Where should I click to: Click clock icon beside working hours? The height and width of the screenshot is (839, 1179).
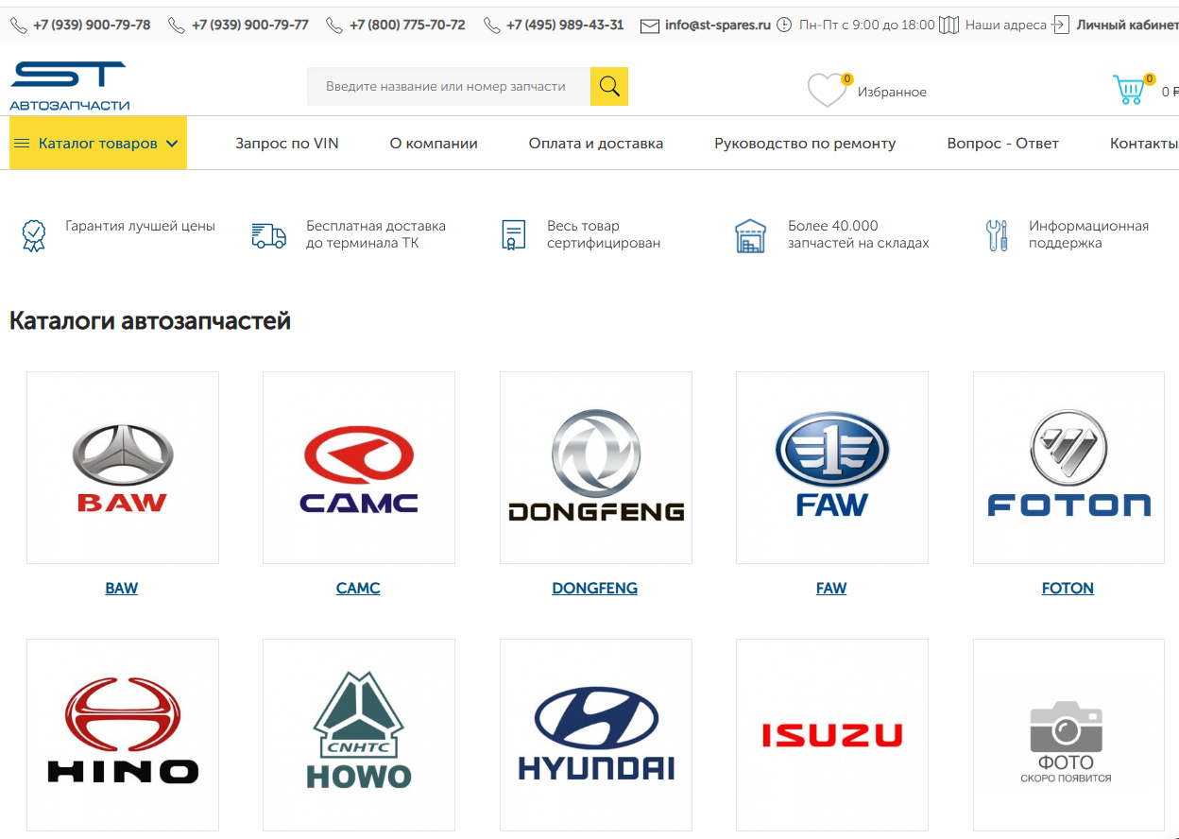(784, 26)
